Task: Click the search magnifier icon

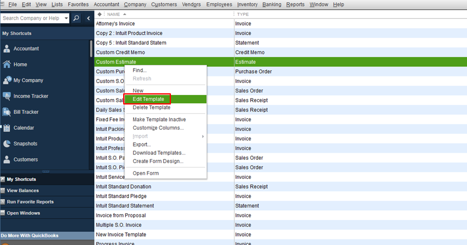Action: point(76,18)
